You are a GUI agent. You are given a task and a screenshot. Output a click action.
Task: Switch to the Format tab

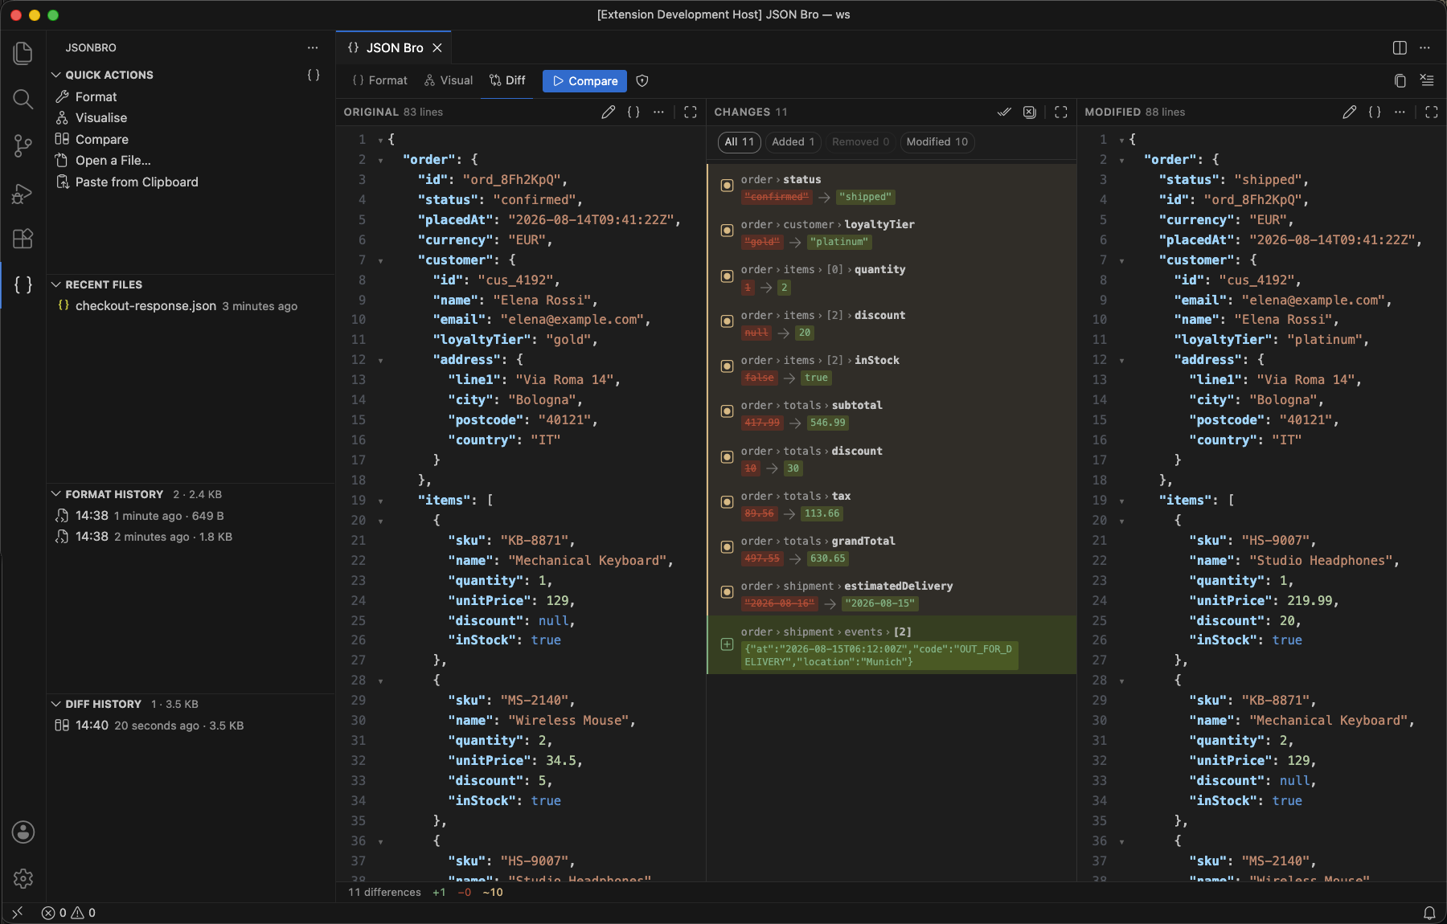[380, 80]
